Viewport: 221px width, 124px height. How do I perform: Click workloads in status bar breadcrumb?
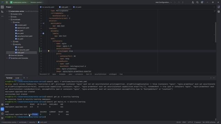(23, 122)
